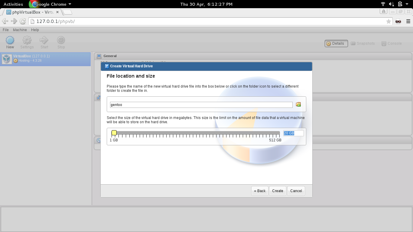Open the Machine menu
Viewport: 413px width, 232px height.
tap(20, 30)
